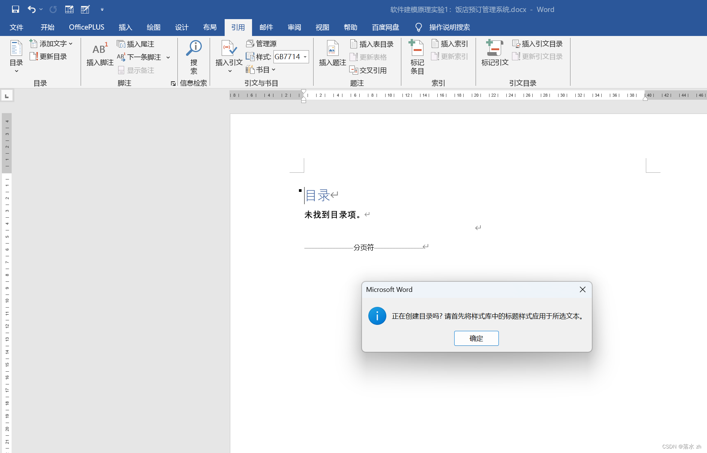This screenshot has height=453, width=707.
Task: Open the 布局 tab
Action: pos(210,27)
